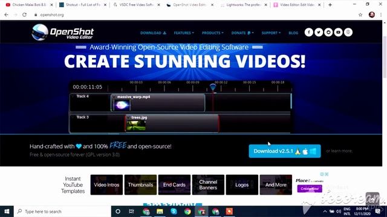The height and width of the screenshot is (217, 387).
Task: Click the blue timeline playhead marker
Action: [213, 87]
